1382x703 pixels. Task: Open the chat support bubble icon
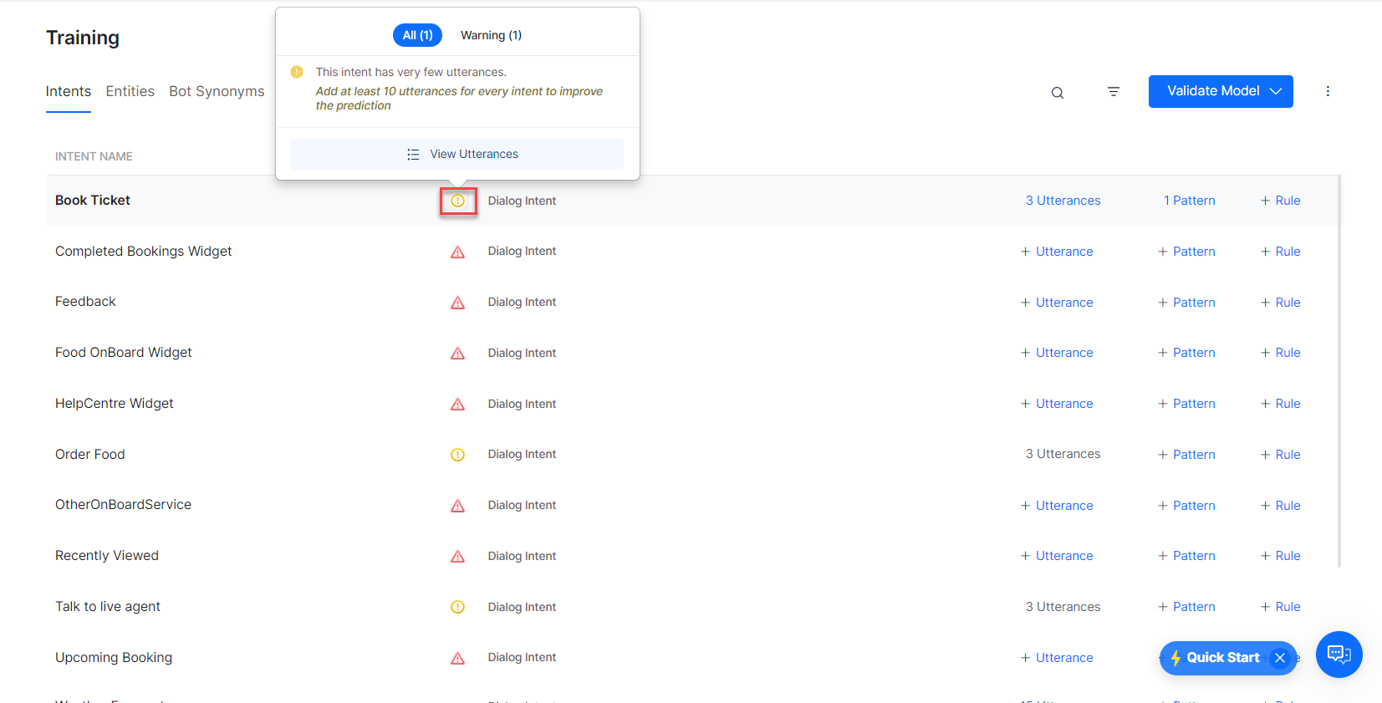[x=1339, y=655]
